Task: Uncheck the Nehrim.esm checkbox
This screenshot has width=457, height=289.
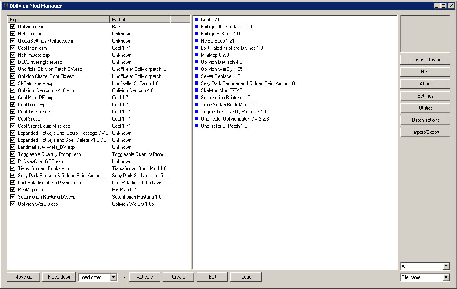Action: pos(12,34)
